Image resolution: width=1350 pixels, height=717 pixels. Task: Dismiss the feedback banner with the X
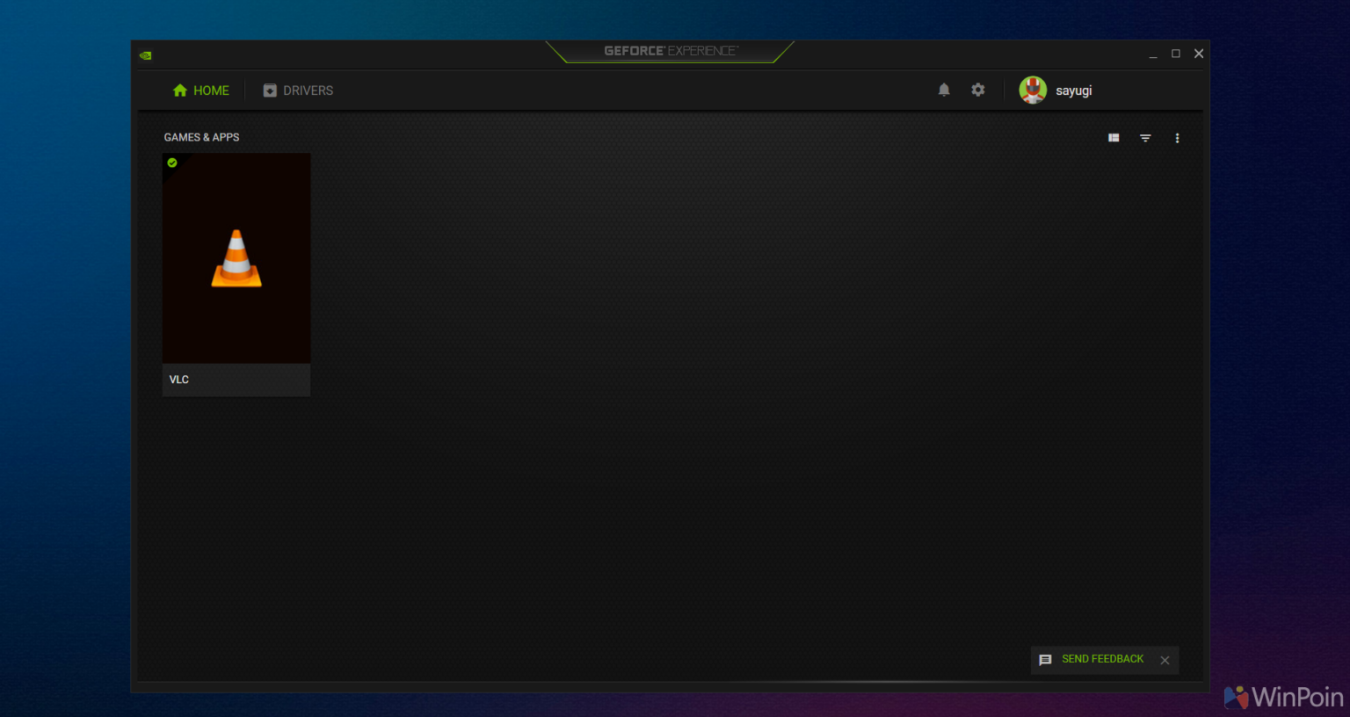pyautogui.click(x=1165, y=660)
